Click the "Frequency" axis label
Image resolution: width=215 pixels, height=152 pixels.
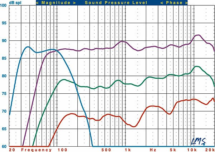tap(36, 150)
